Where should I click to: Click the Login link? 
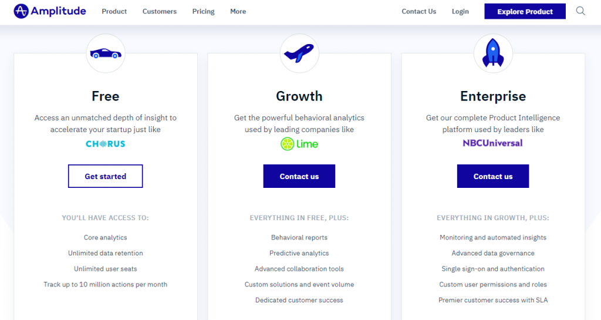(460, 12)
